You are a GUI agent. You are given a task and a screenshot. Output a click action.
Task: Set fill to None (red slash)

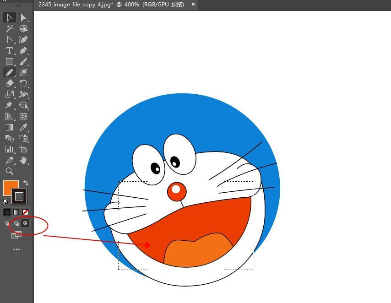click(x=26, y=212)
